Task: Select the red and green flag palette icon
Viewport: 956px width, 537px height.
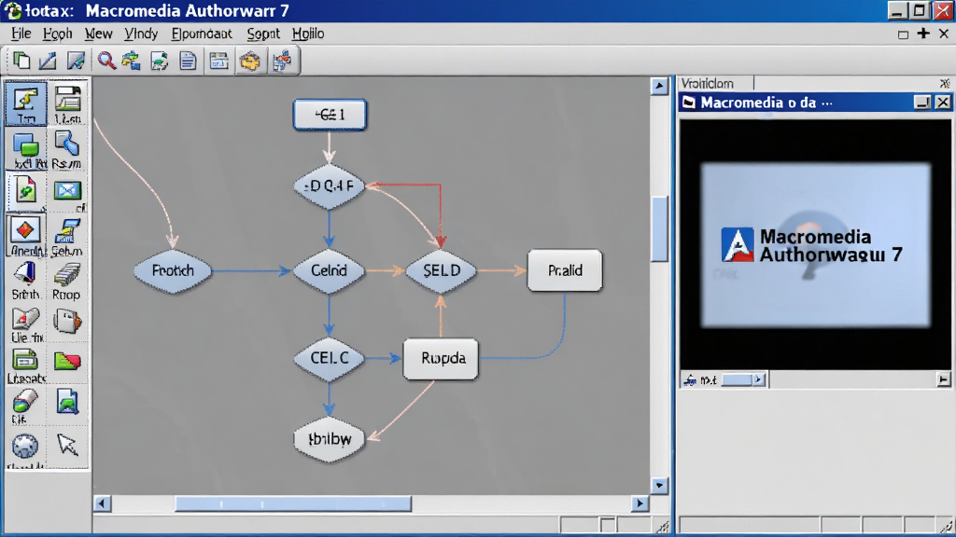Action: pos(67,361)
